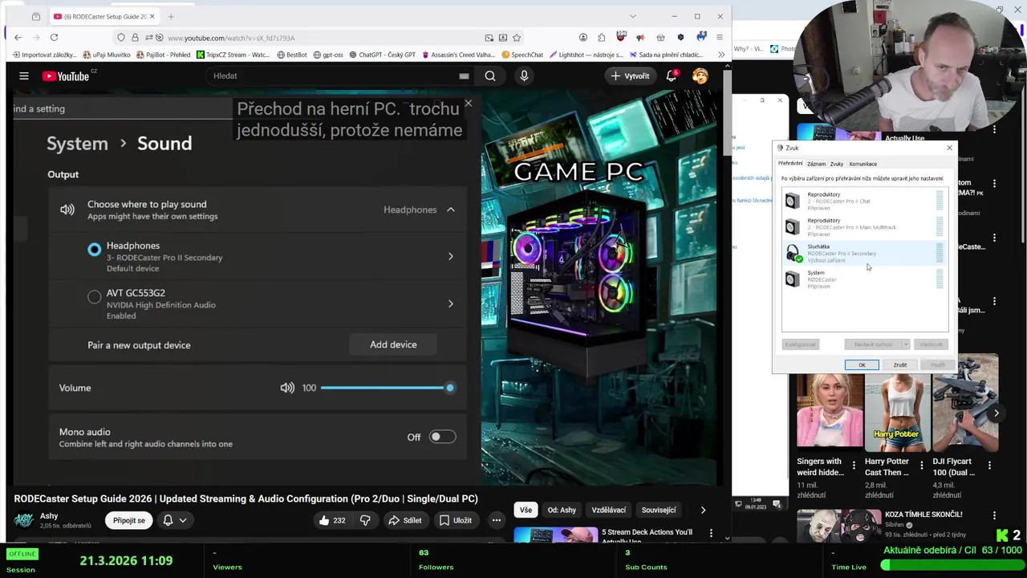This screenshot has height=578, width=1027.
Task: Select the Související filter chip
Action: click(659, 510)
